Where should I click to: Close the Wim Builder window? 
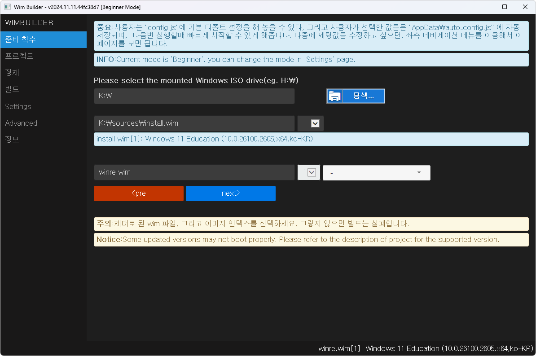point(525,7)
